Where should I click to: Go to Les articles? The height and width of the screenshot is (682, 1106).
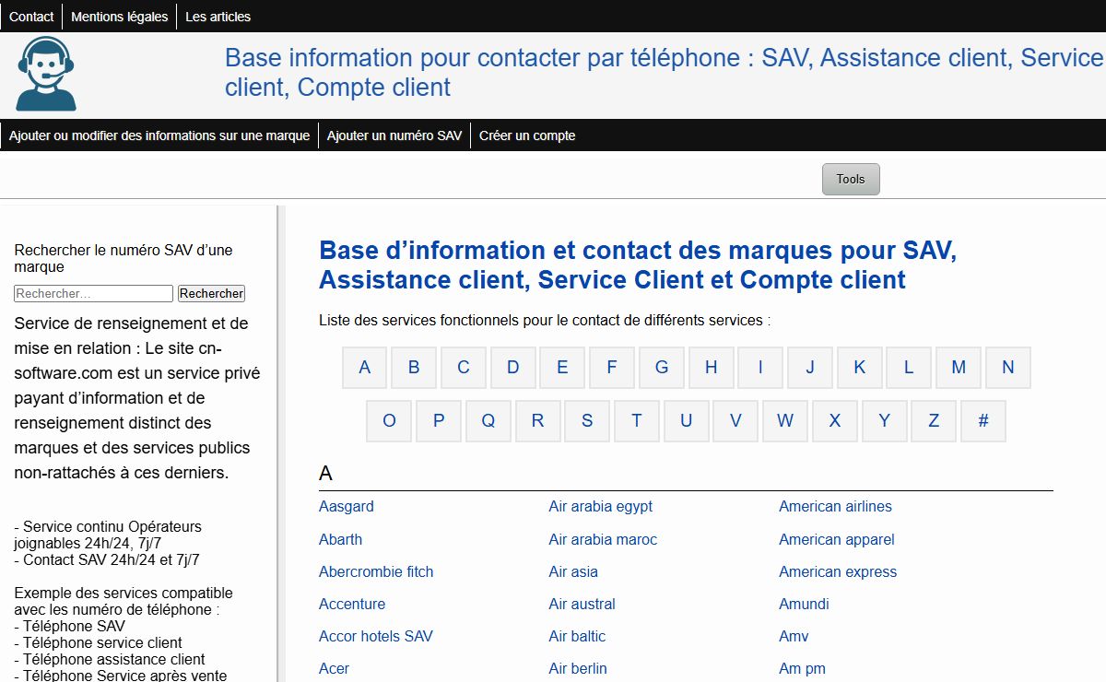[218, 17]
